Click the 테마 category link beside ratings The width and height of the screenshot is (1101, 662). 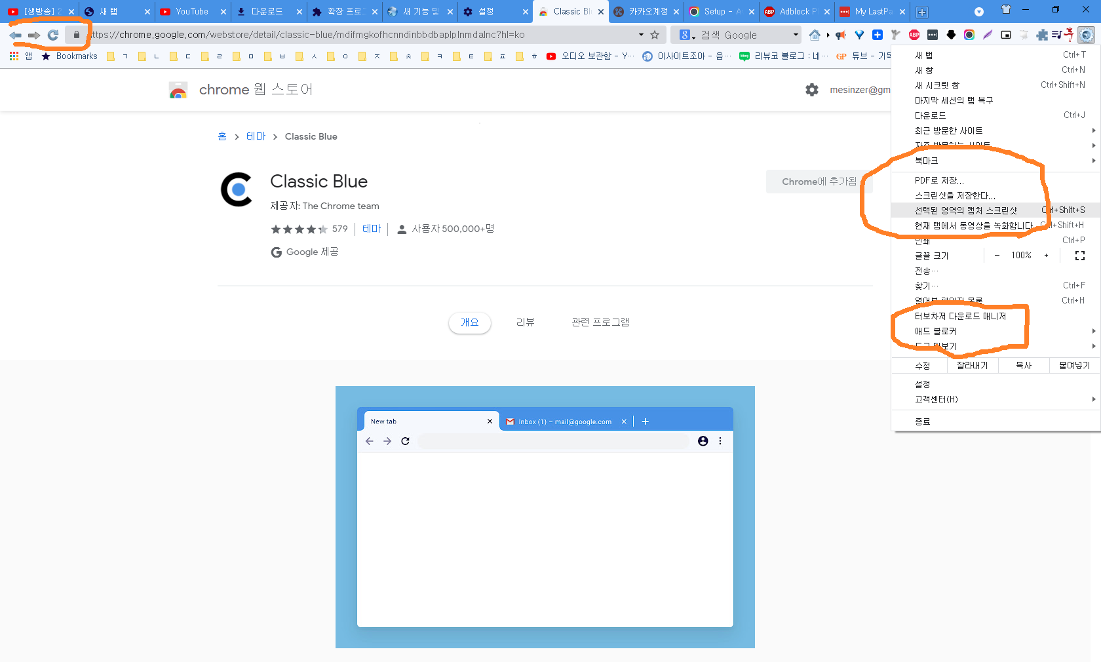(x=372, y=229)
